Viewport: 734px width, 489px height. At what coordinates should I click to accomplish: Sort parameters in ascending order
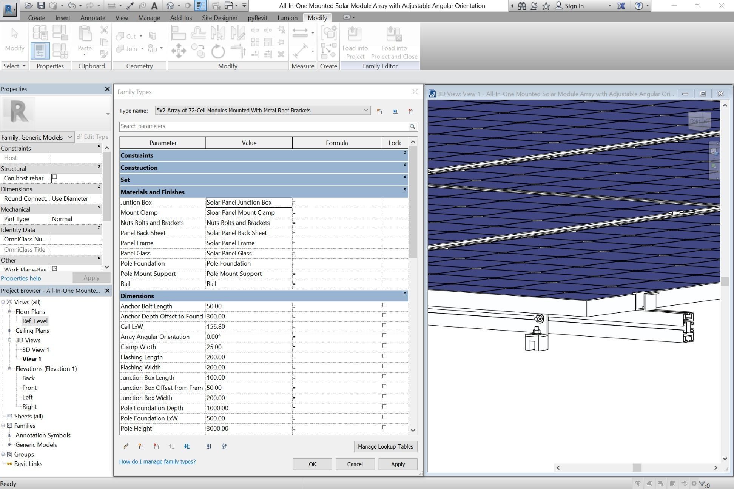209,446
